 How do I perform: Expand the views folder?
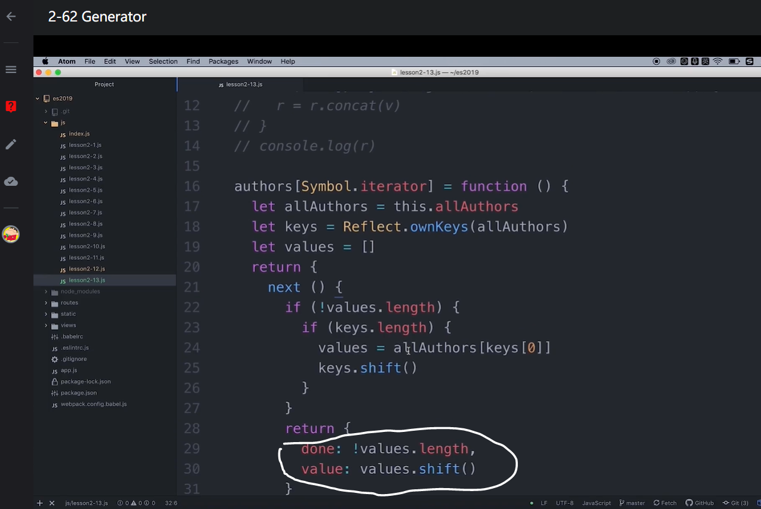point(46,326)
